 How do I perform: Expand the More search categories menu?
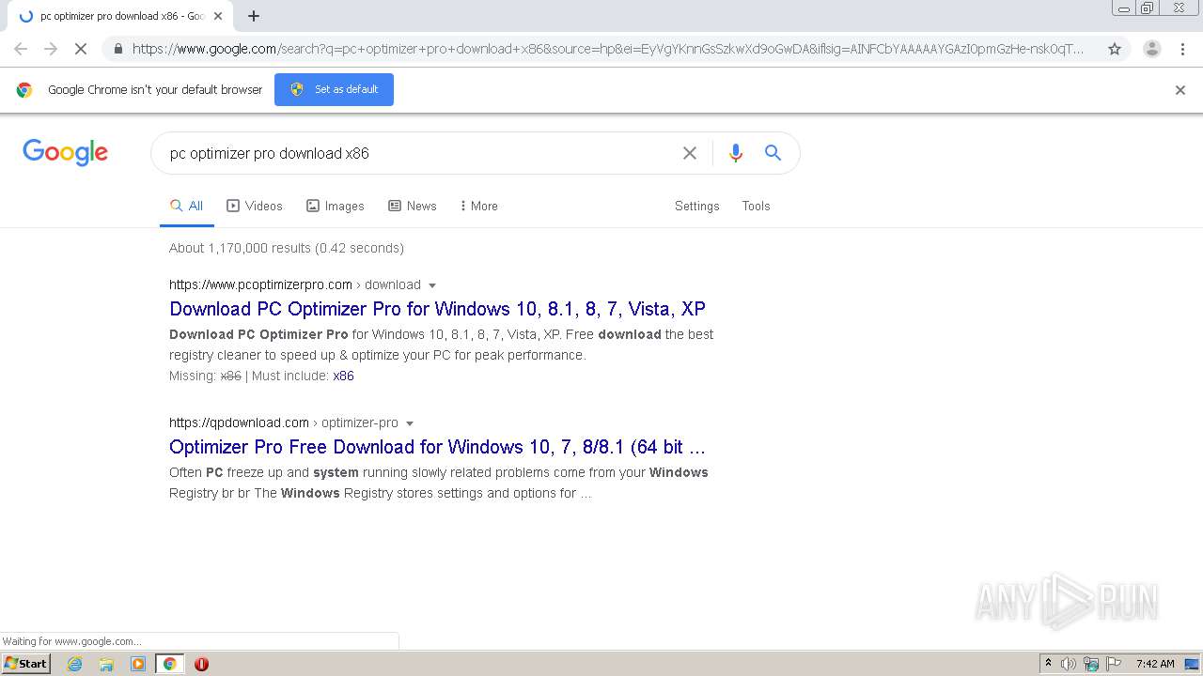478,206
